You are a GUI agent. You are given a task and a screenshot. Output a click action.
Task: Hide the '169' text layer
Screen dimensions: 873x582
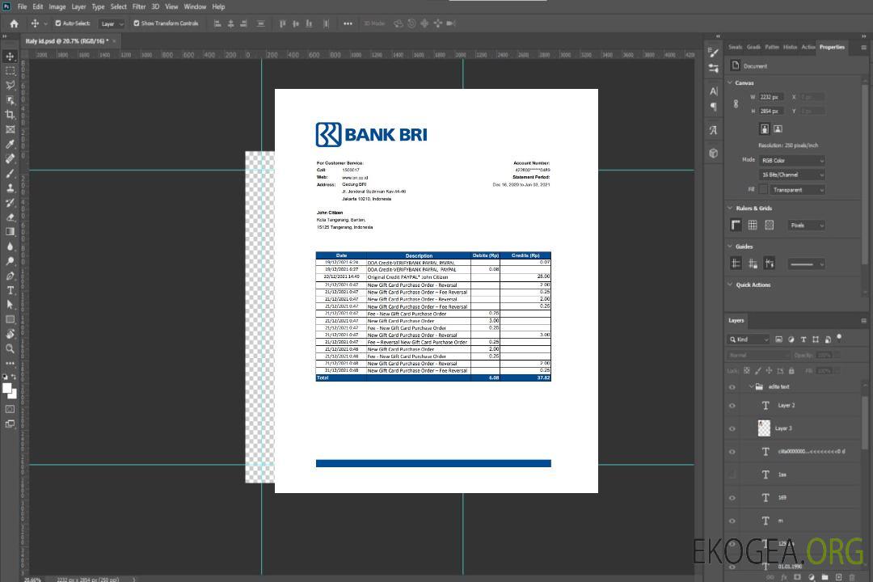(732, 499)
